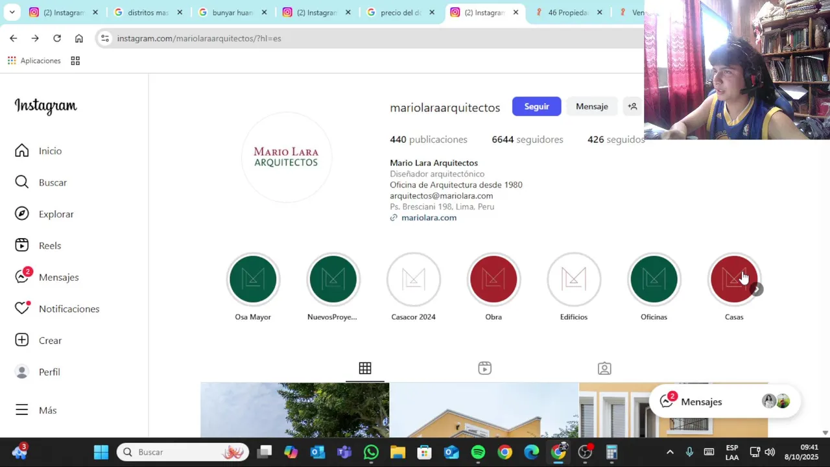Image resolution: width=830 pixels, height=467 pixels.
Task: Select the posts grid tab
Action: tap(365, 368)
